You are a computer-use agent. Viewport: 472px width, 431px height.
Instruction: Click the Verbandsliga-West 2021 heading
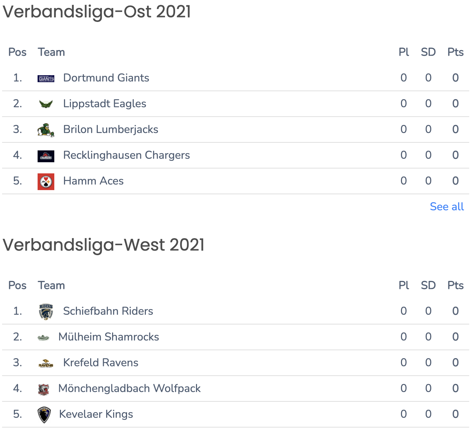click(x=103, y=244)
